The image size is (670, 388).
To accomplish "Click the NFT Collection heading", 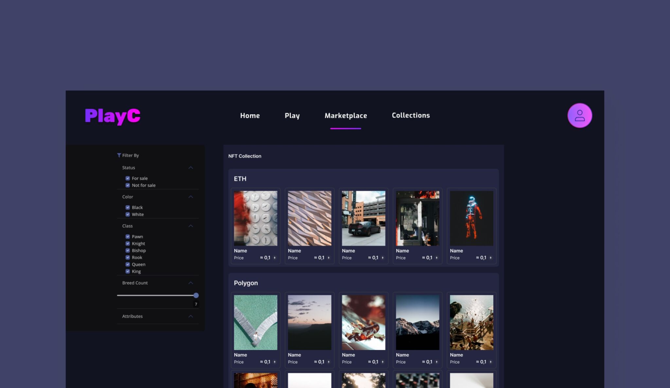I will pos(245,156).
